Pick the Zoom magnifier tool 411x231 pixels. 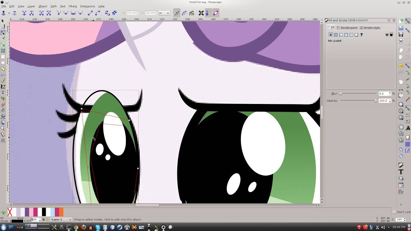pos(3,128)
